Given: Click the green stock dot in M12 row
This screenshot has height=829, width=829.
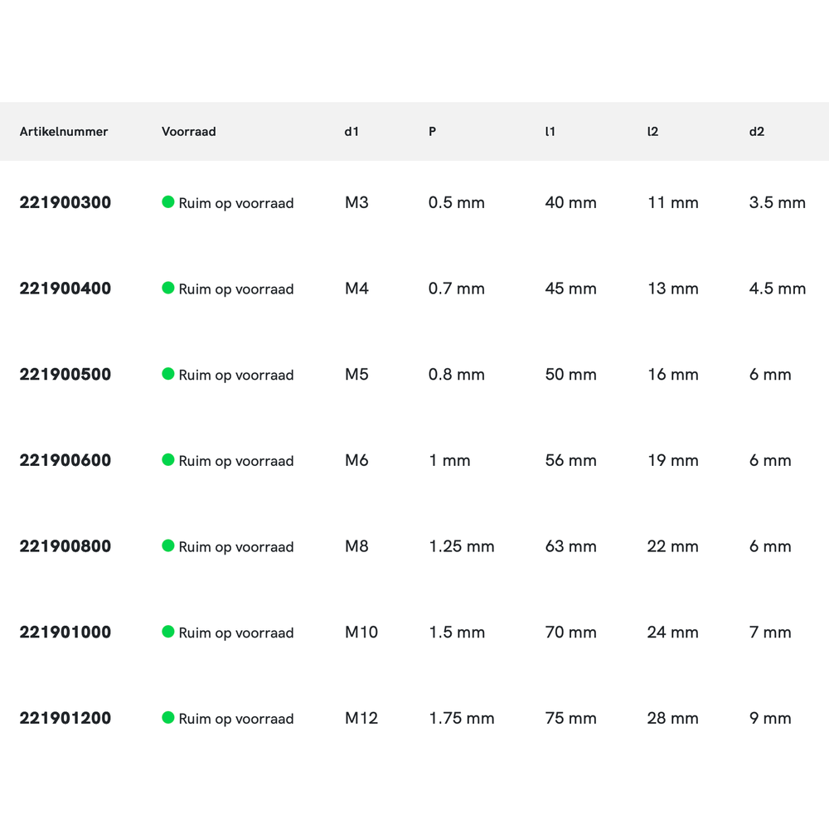Looking at the screenshot, I should (x=167, y=717).
